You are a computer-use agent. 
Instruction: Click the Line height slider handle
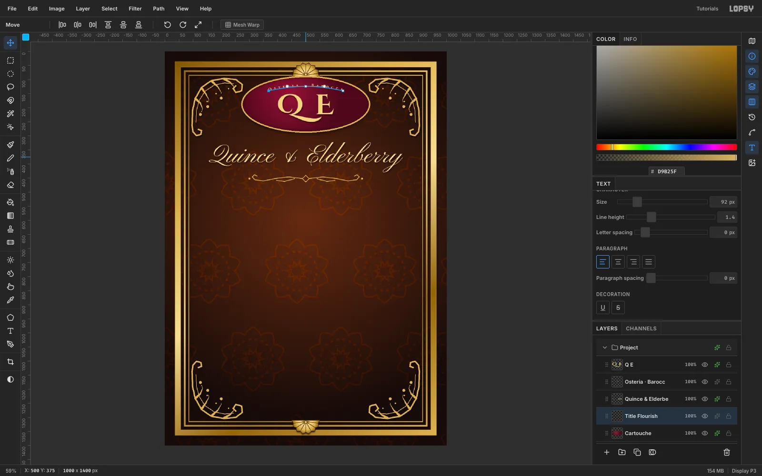(x=652, y=217)
